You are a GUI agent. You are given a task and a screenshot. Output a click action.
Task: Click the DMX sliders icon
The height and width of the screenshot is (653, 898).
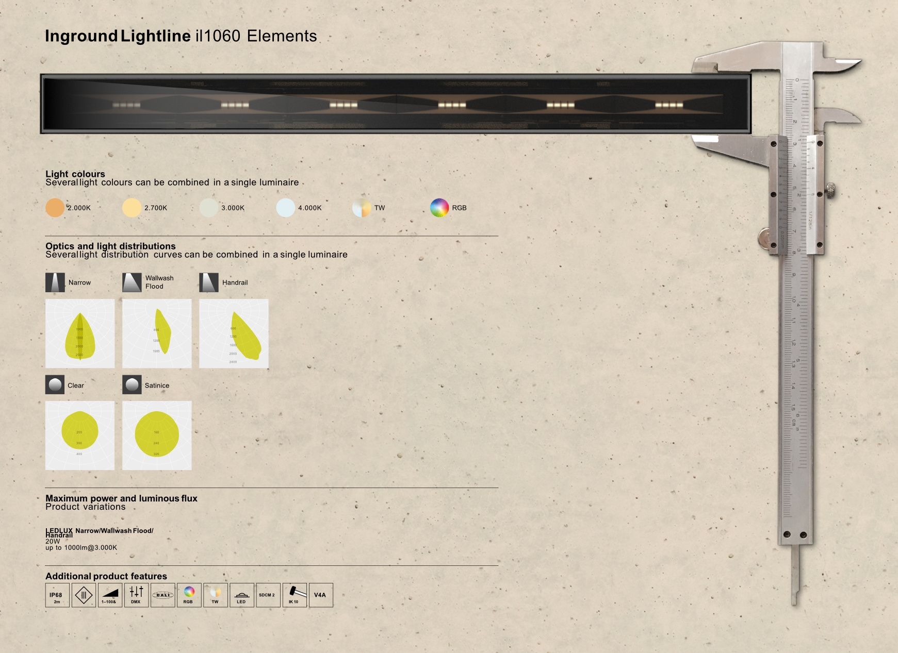point(136,595)
